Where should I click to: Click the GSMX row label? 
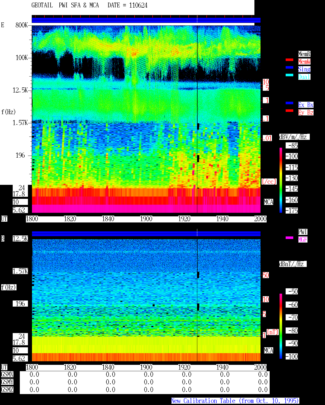(x=7, y=374)
